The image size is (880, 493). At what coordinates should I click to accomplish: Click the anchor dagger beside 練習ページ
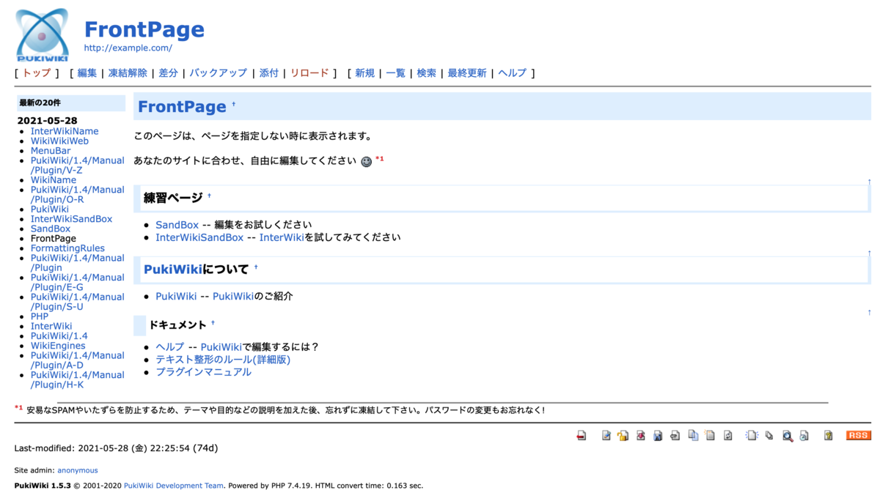pyautogui.click(x=209, y=196)
